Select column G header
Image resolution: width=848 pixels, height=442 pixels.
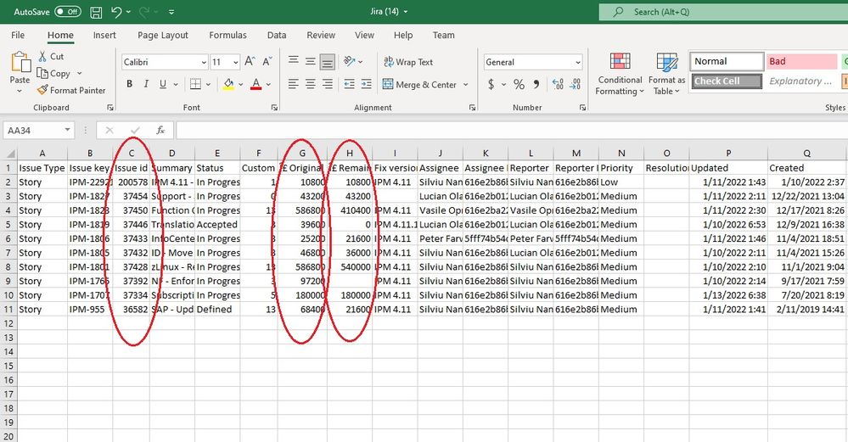(302, 153)
